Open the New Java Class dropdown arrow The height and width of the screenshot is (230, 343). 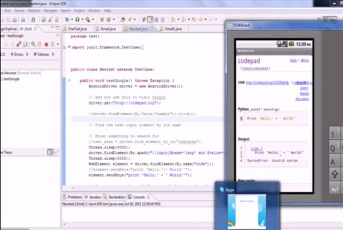[114, 19]
